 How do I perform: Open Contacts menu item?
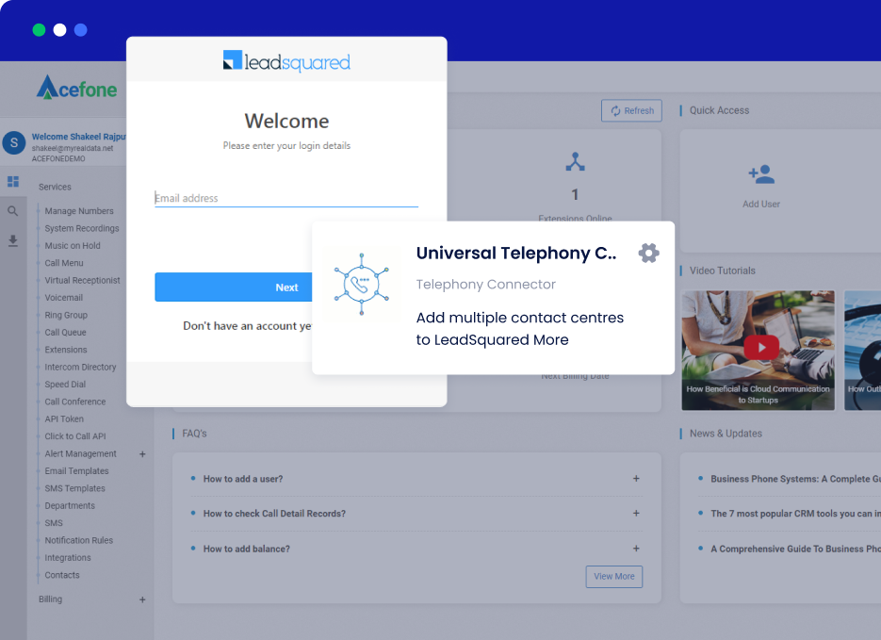pos(62,575)
